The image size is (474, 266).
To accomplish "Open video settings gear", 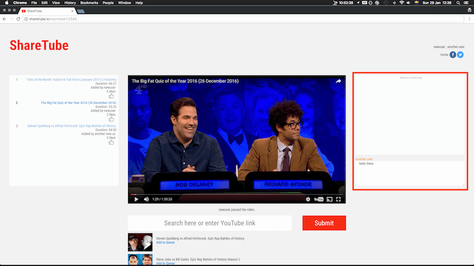I will [x=308, y=199].
